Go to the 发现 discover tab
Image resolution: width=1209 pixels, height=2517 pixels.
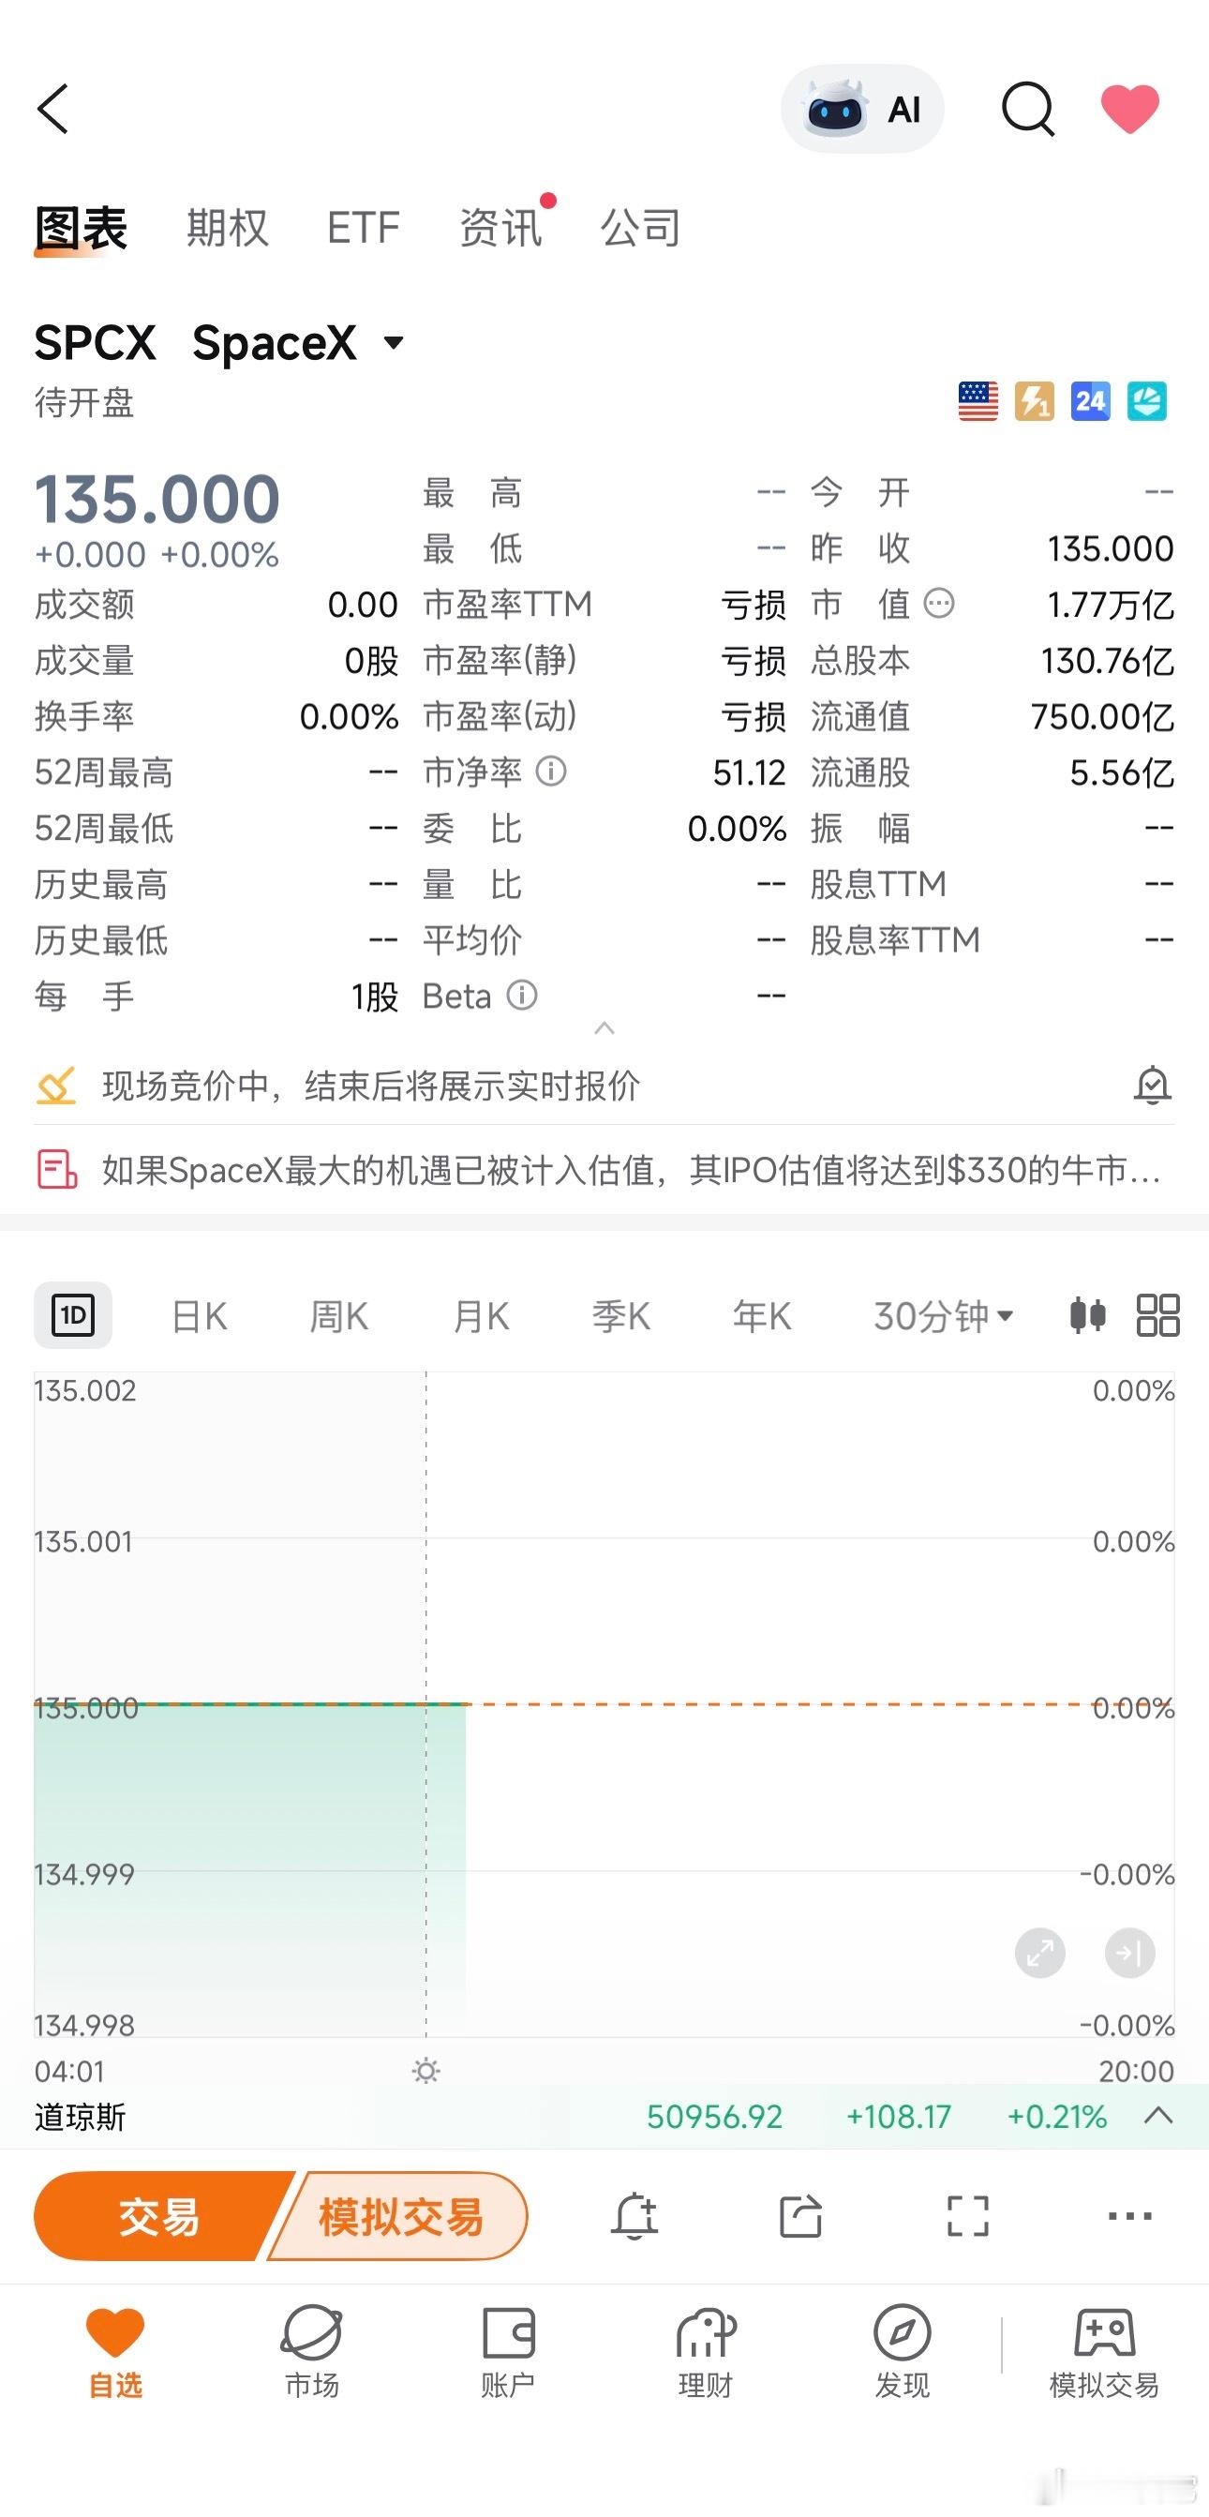(x=902, y=2353)
